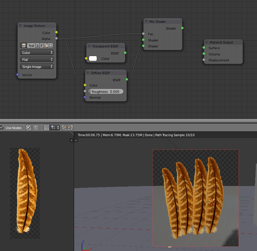
Task: Open the Color space dropdown on Image Texture
Action: [37, 52]
